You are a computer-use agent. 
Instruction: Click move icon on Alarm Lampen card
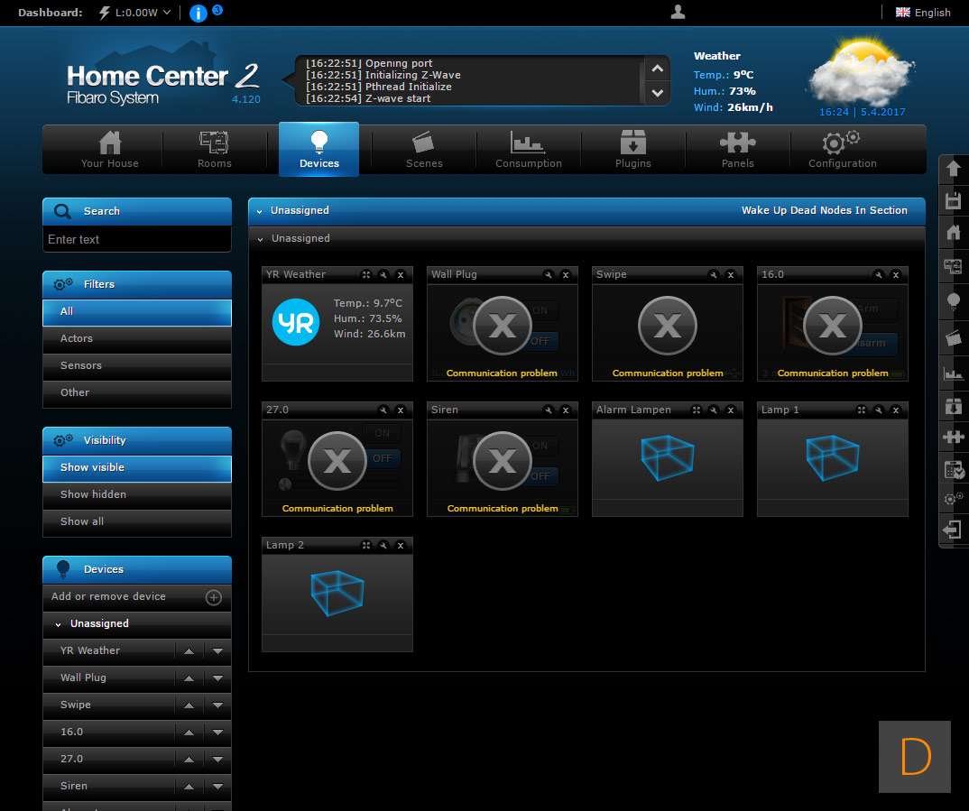click(x=696, y=410)
